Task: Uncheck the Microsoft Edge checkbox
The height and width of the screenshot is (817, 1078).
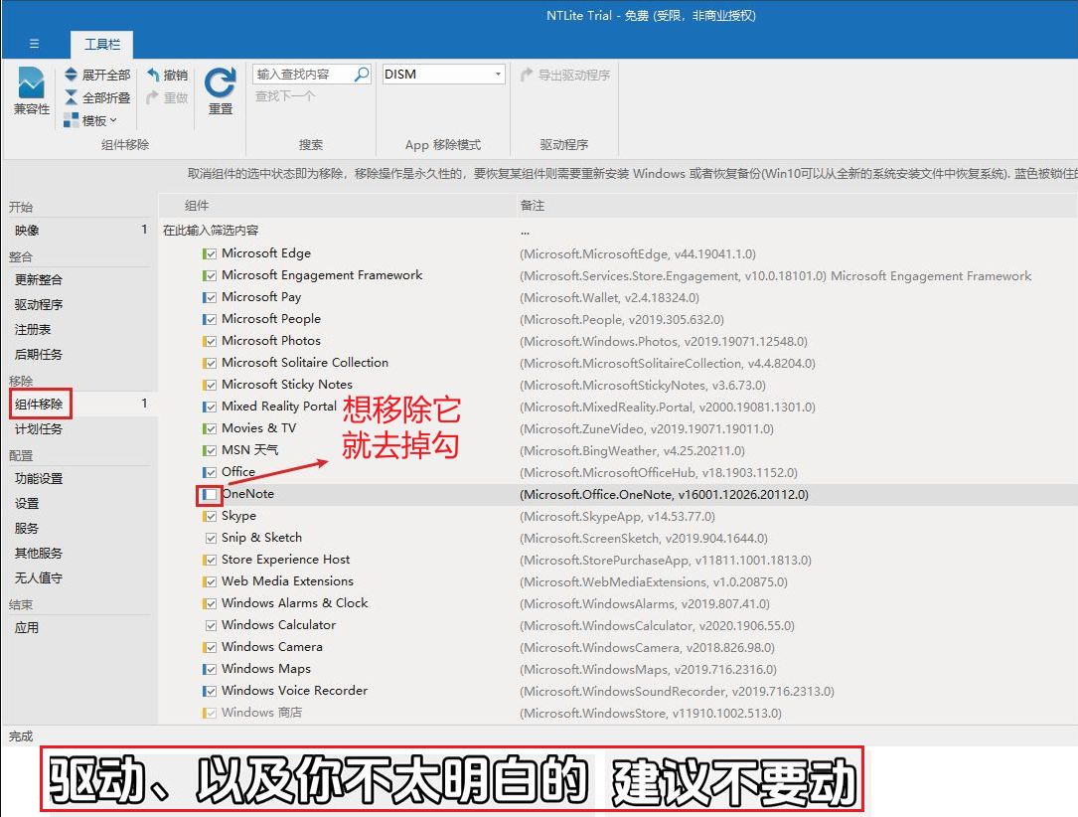Action: pos(210,253)
